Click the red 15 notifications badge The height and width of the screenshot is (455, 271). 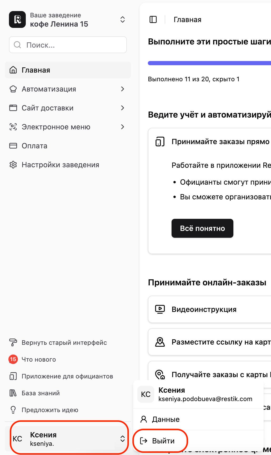coord(13,359)
